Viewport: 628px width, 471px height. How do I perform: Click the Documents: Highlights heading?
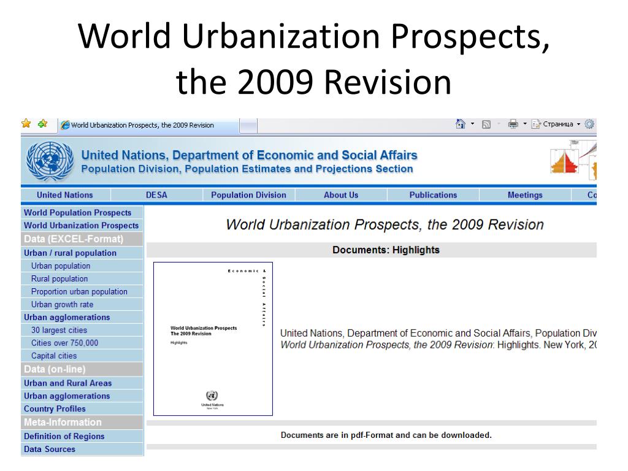click(386, 250)
